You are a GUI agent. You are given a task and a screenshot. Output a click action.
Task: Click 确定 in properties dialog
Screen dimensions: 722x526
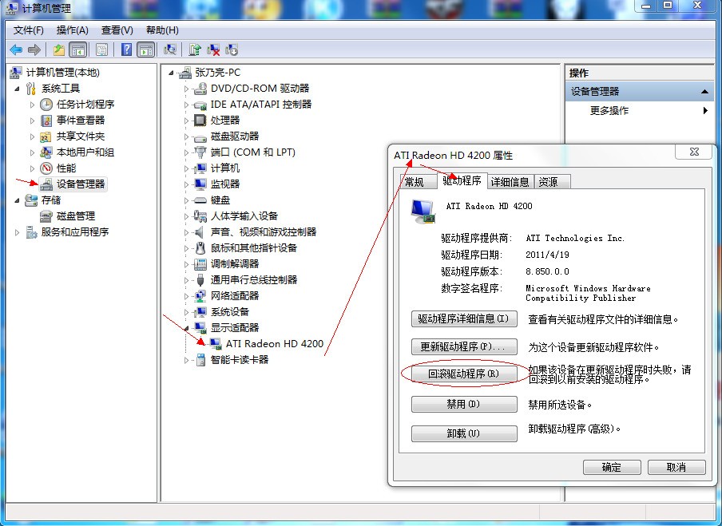pyautogui.click(x=612, y=467)
